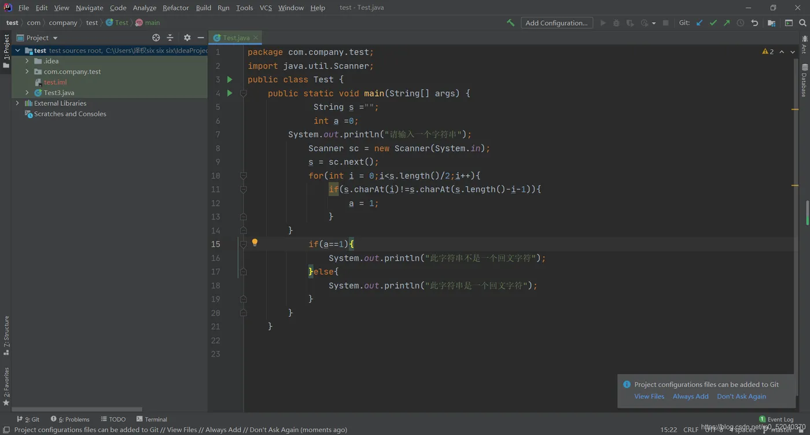The width and height of the screenshot is (810, 435).
Task: Click the Git Update Project blue arrow
Action: coord(699,23)
